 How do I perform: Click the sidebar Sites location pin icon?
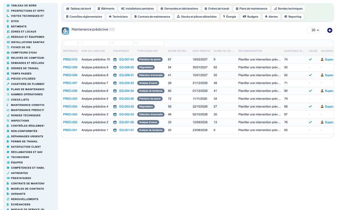(8, 21)
